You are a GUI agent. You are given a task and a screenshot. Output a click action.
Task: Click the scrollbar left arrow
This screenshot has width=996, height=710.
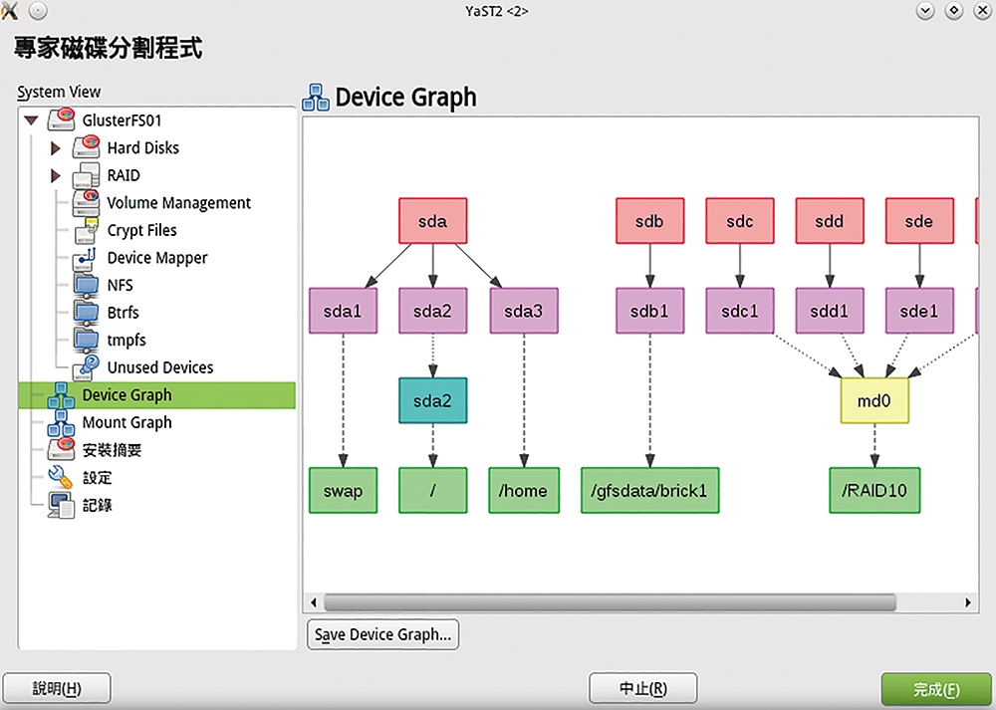pos(313,601)
